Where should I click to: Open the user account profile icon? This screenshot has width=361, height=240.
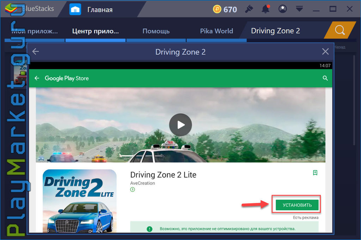[x=282, y=9]
